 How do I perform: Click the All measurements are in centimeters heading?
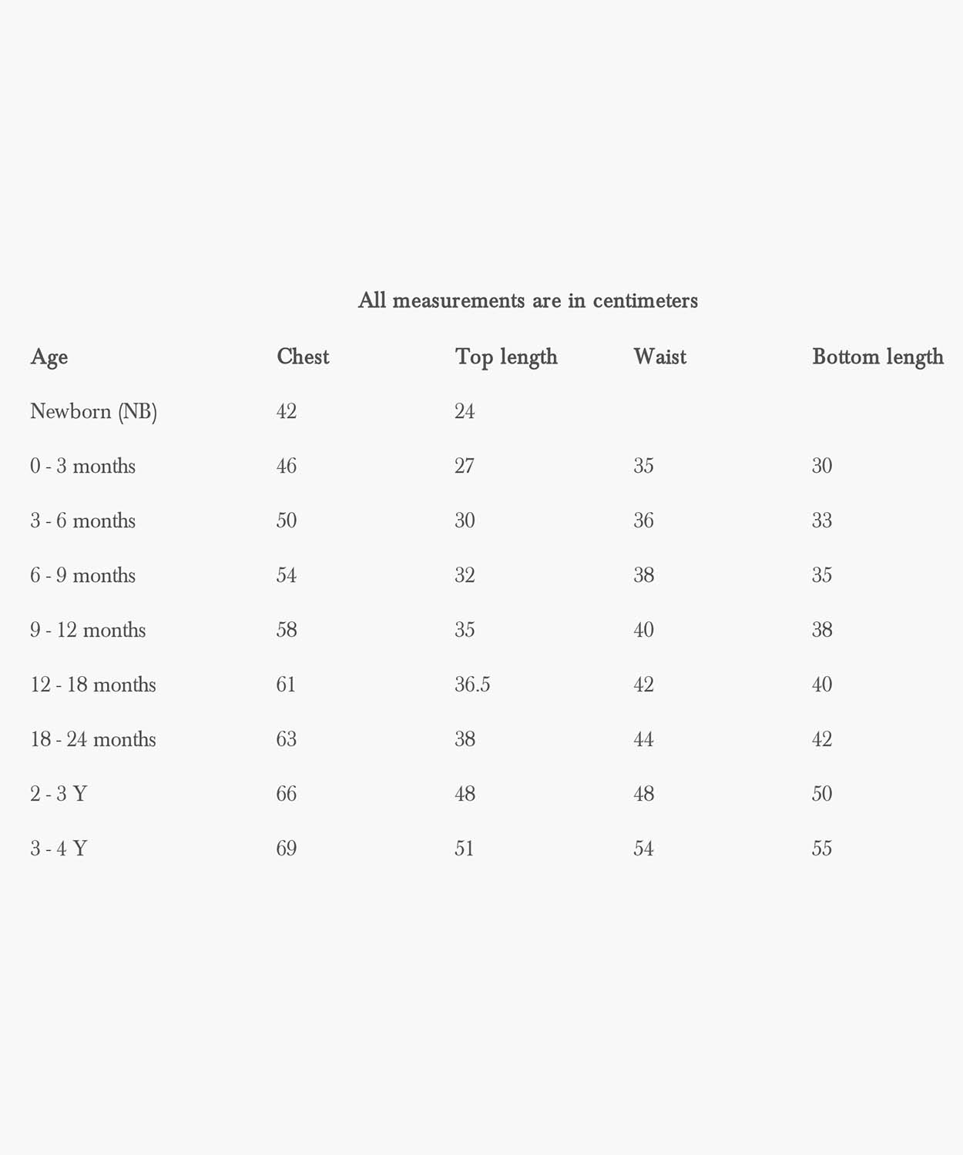coord(528,300)
